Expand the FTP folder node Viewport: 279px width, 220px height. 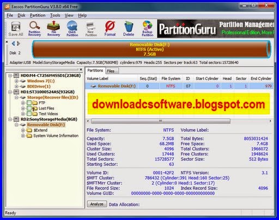[x=23, y=103]
